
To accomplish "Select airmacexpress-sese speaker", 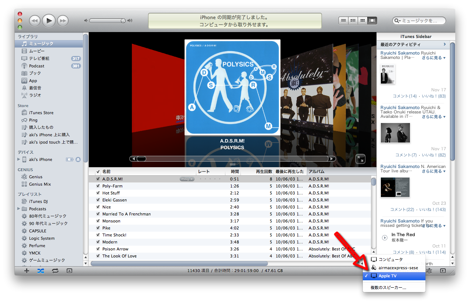I will [394, 268].
